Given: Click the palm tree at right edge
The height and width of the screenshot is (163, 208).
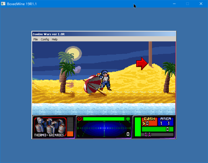Looking at the screenshot, I should (169, 77).
